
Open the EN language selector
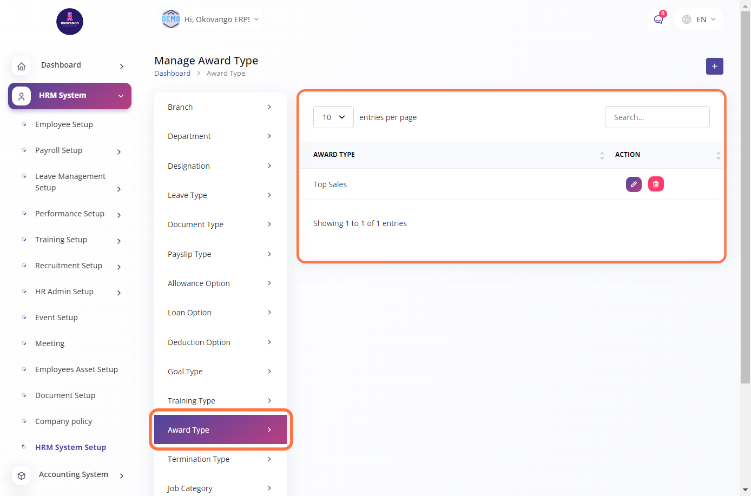(x=699, y=19)
